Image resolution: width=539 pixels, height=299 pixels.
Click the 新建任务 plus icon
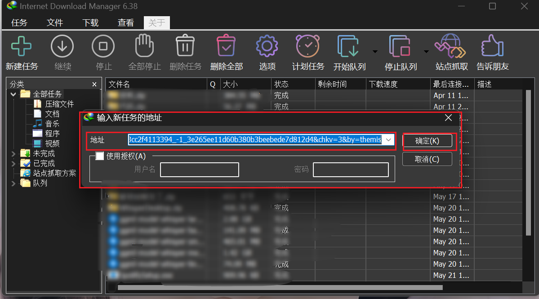(x=21, y=46)
